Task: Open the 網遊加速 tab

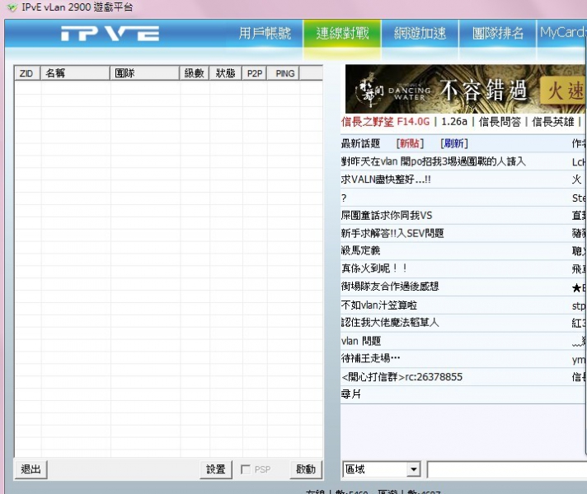Action: 420,33
